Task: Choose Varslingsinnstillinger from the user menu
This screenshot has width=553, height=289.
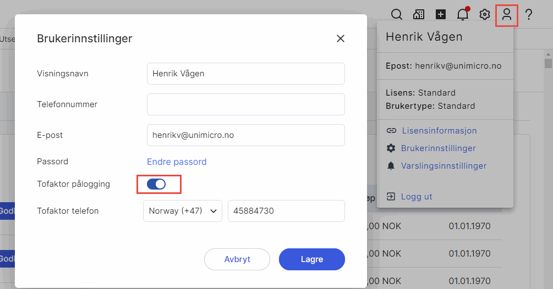Action: (x=444, y=166)
